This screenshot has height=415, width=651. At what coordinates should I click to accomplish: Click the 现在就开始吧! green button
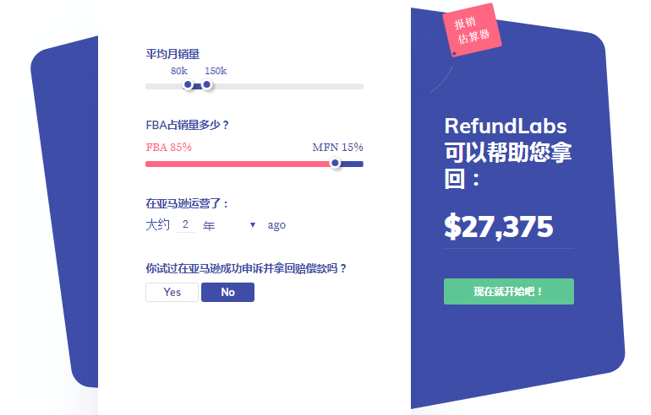tap(509, 292)
